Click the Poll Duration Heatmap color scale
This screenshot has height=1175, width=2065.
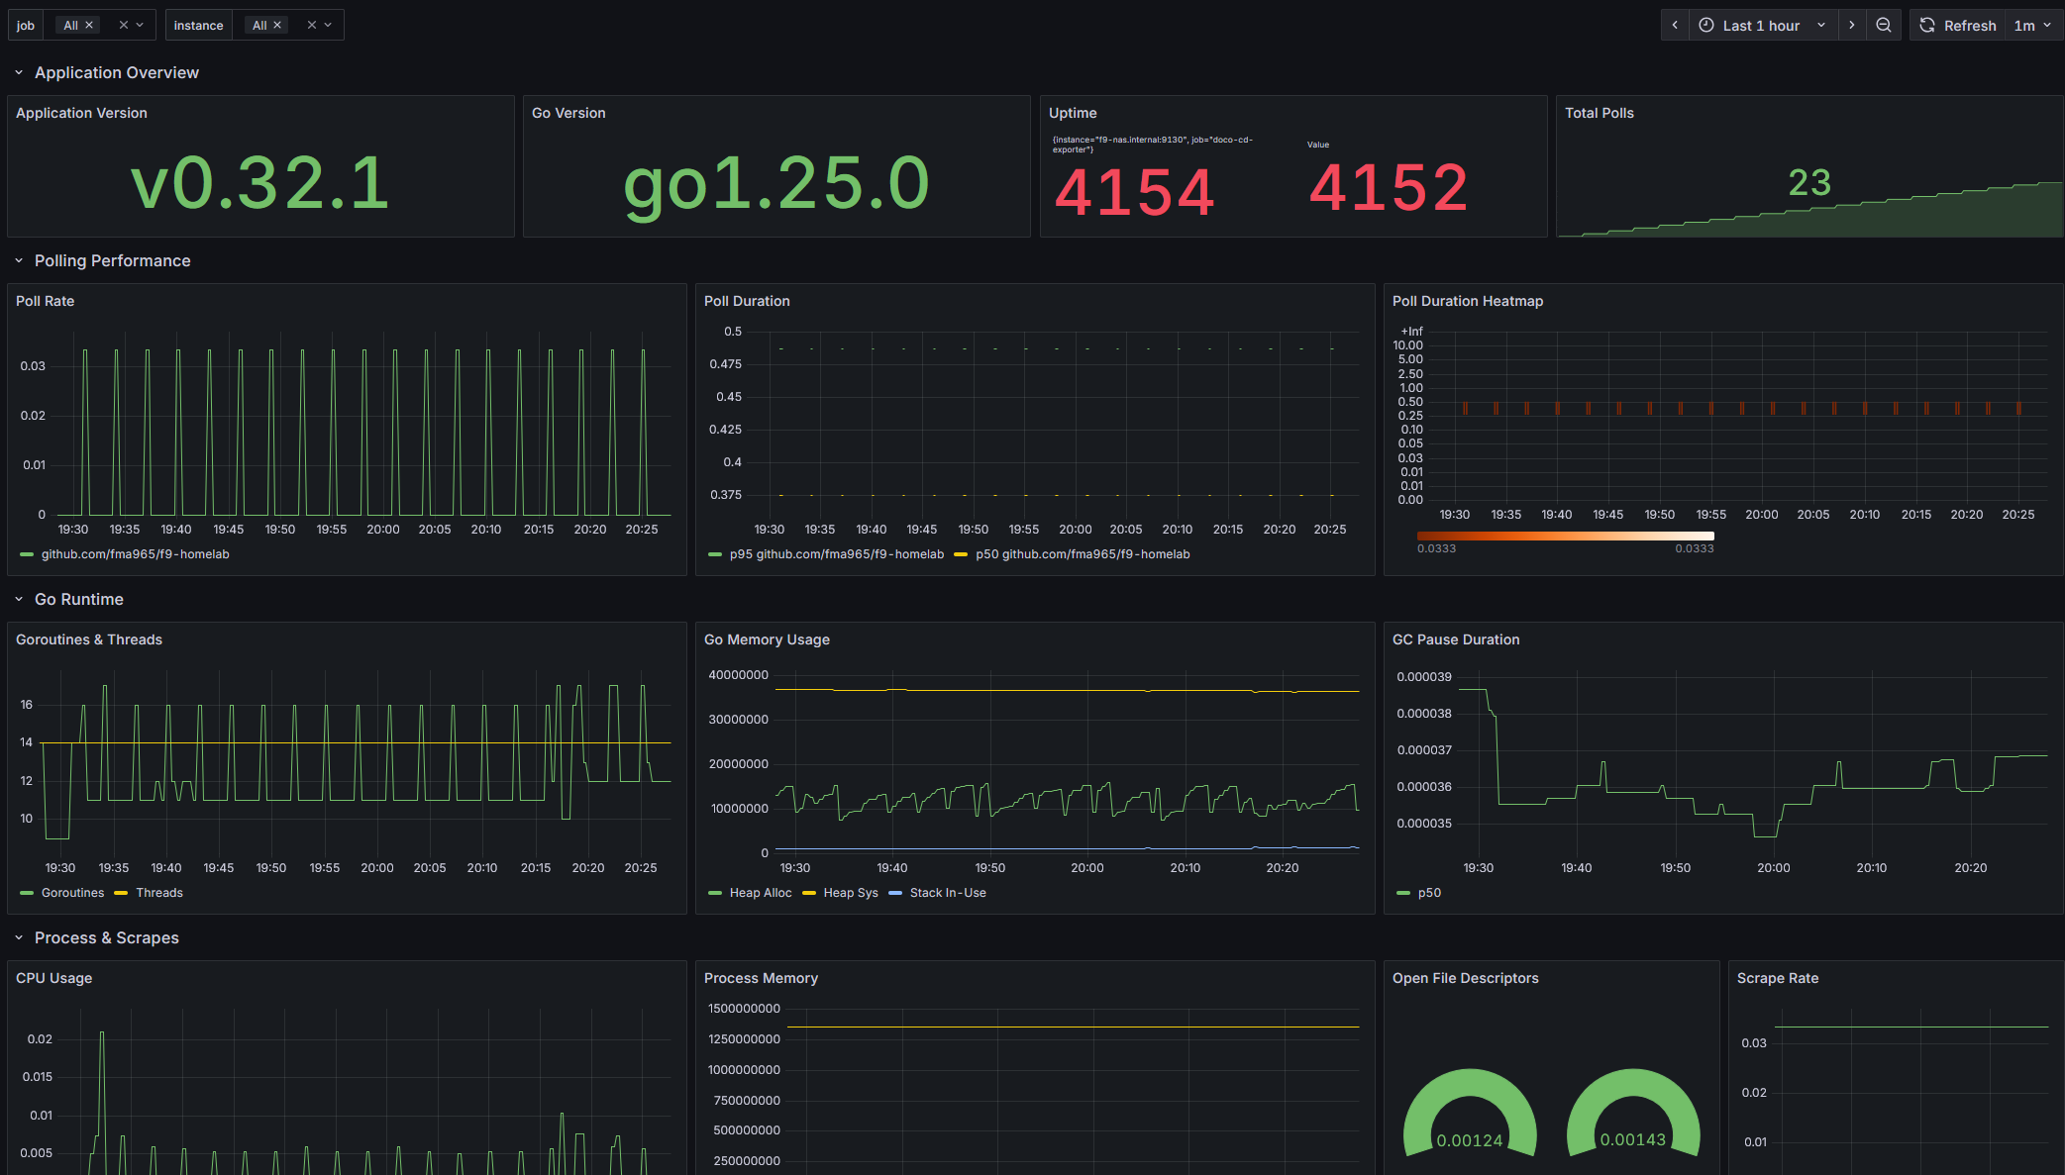pos(1565,537)
